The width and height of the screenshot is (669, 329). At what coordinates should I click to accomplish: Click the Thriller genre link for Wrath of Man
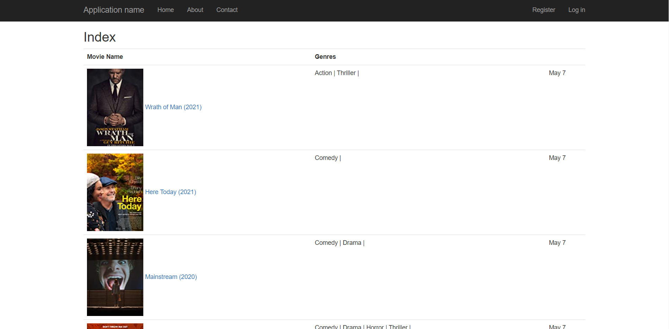tap(346, 73)
